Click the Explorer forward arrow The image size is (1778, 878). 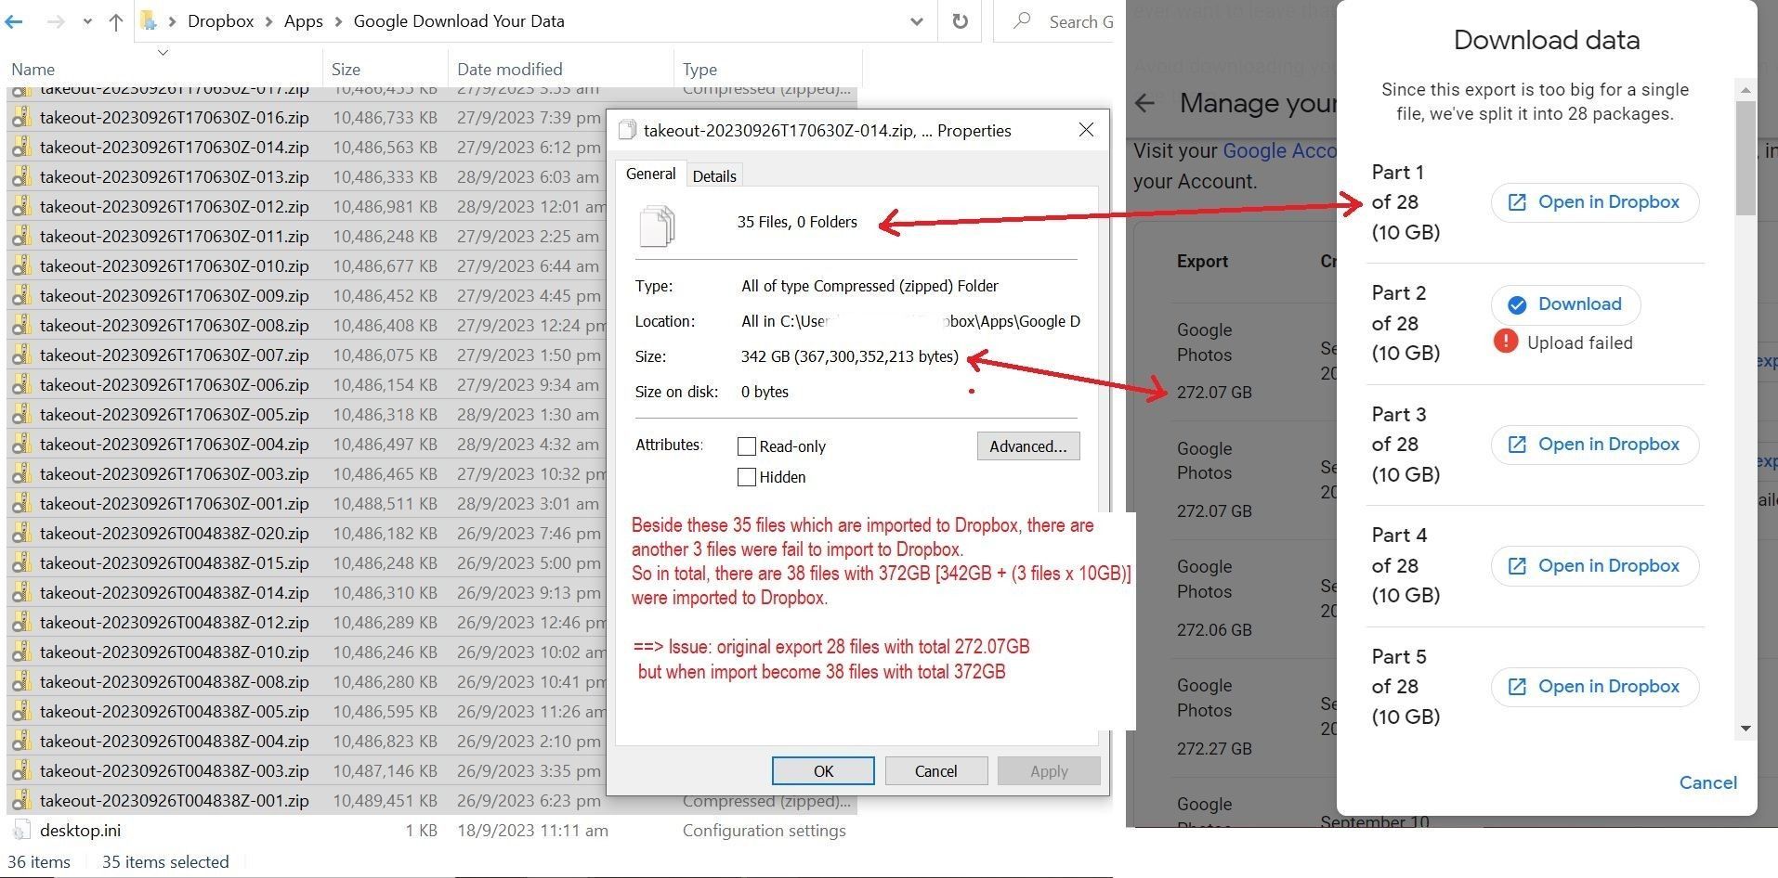(56, 21)
